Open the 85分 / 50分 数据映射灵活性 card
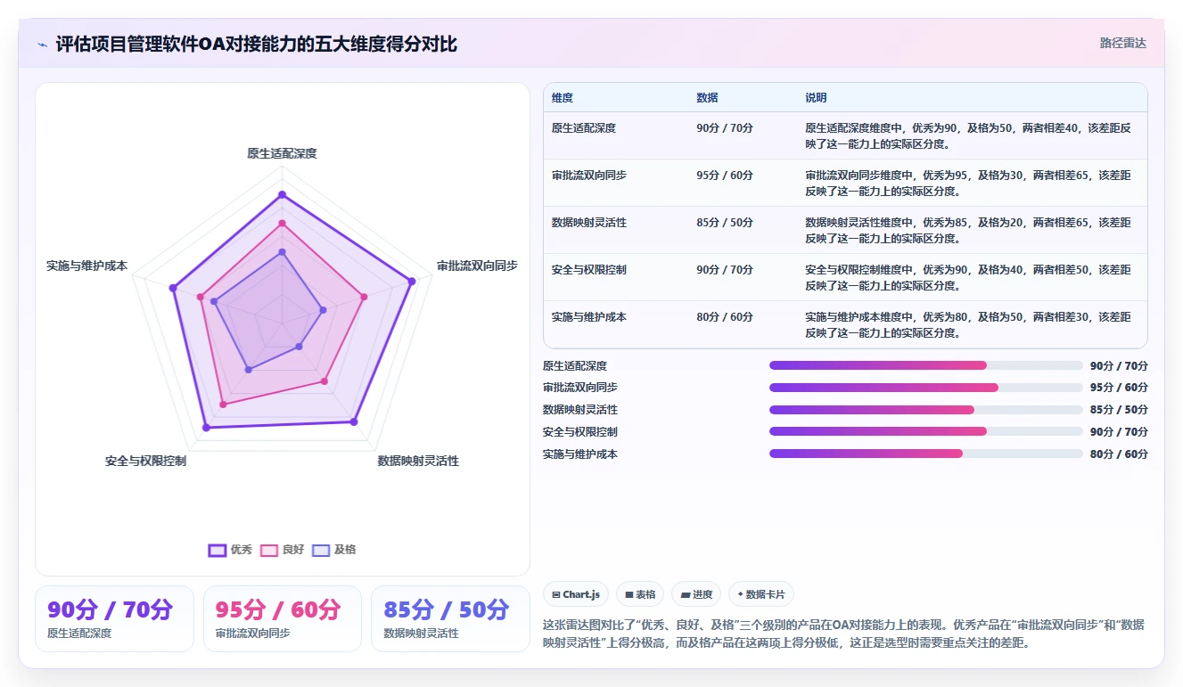The image size is (1183, 687). point(450,618)
